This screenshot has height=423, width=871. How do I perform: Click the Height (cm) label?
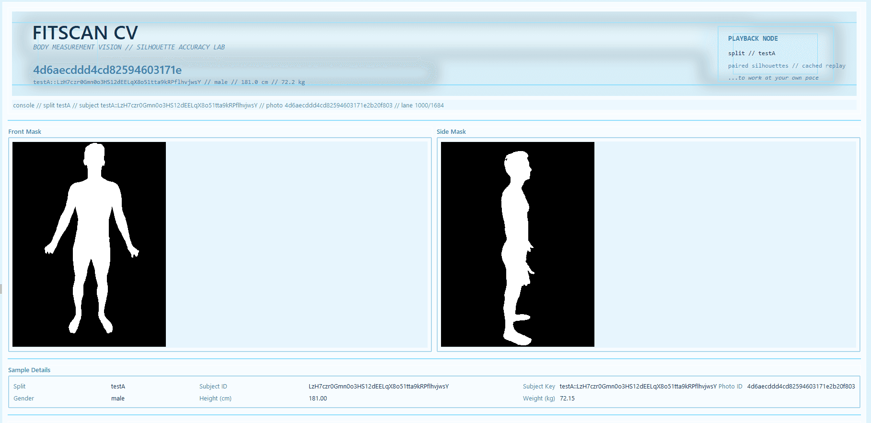click(215, 398)
